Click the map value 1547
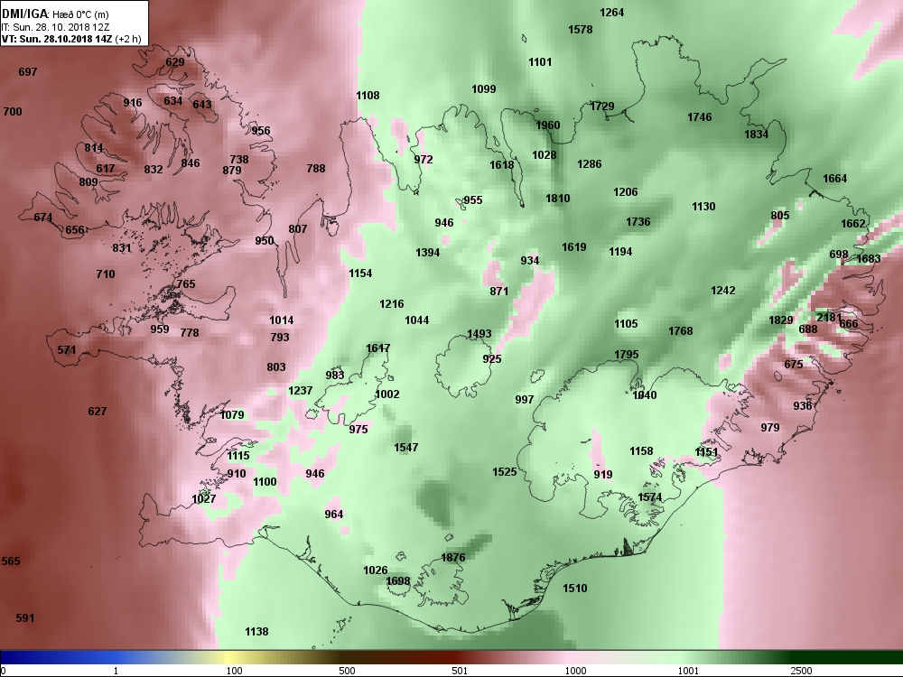The width and height of the screenshot is (903, 677). pyautogui.click(x=406, y=448)
